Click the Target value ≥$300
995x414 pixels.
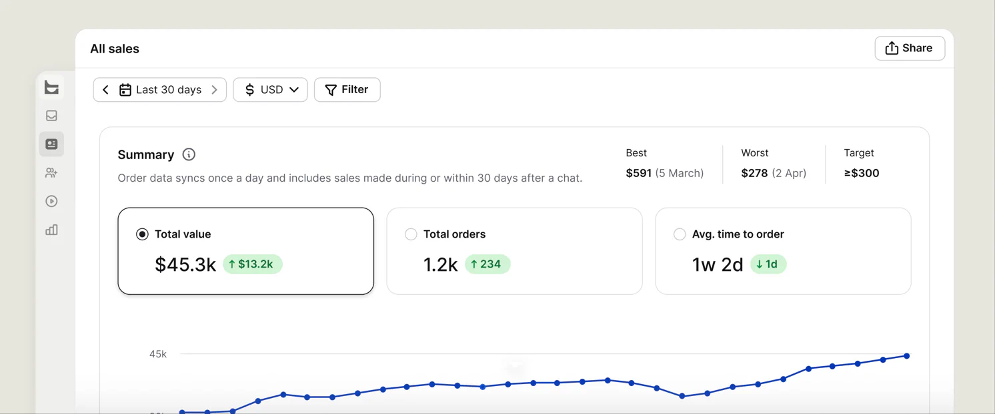click(x=862, y=173)
